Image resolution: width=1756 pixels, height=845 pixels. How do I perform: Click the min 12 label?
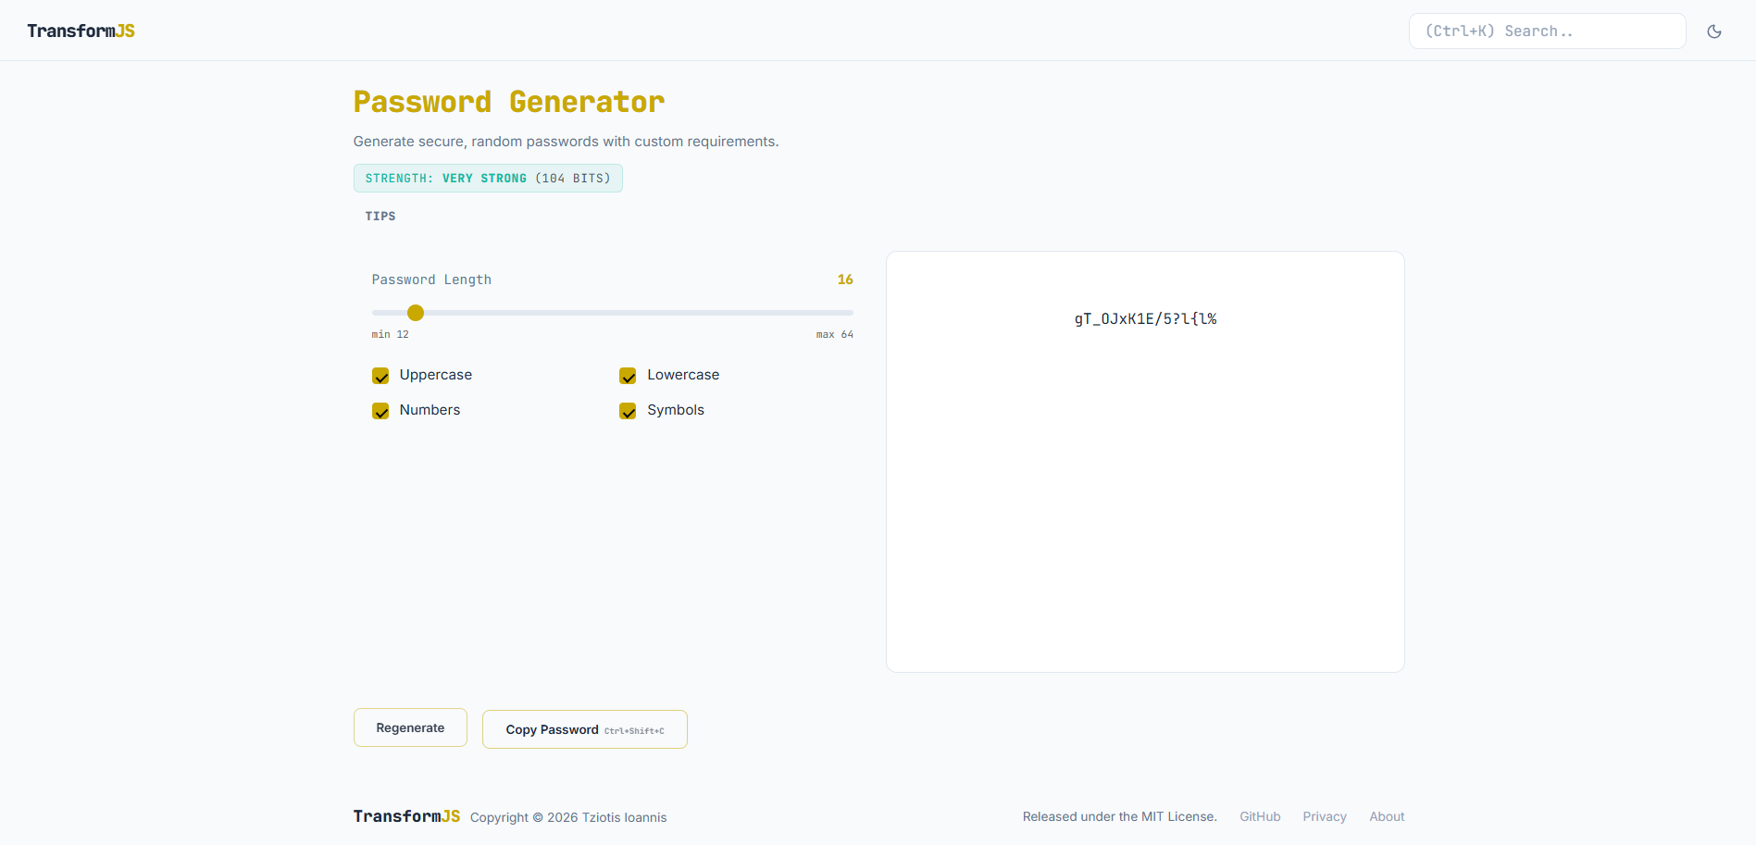[x=391, y=334]
